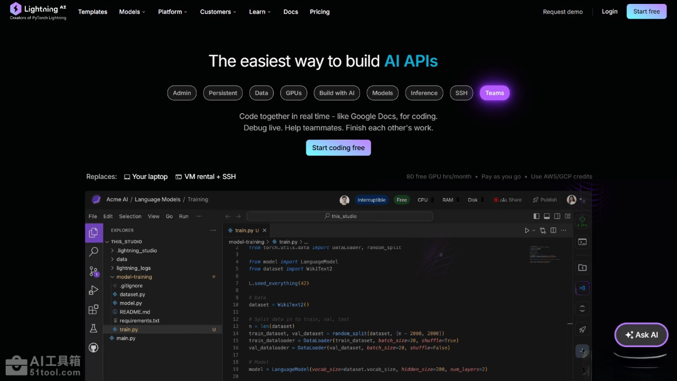Open the Source Control icon with badge

[94, 271]
